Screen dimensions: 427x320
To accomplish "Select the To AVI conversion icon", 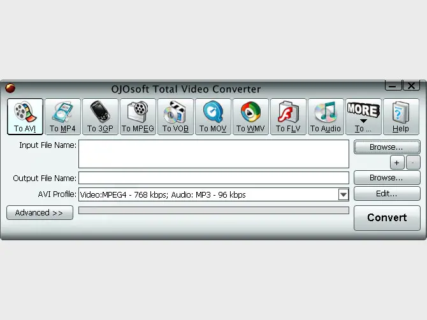I will (x=25, y=117).
